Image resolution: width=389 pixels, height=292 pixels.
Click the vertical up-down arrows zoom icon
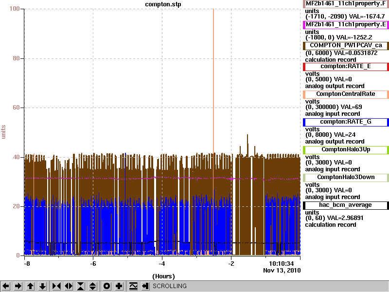coord(93,286)
